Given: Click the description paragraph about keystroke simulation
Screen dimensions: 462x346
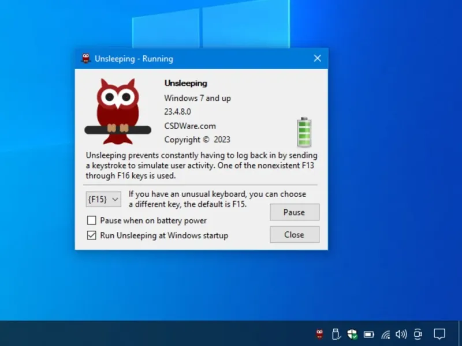Looking at the screenshot, I should 202,166.
